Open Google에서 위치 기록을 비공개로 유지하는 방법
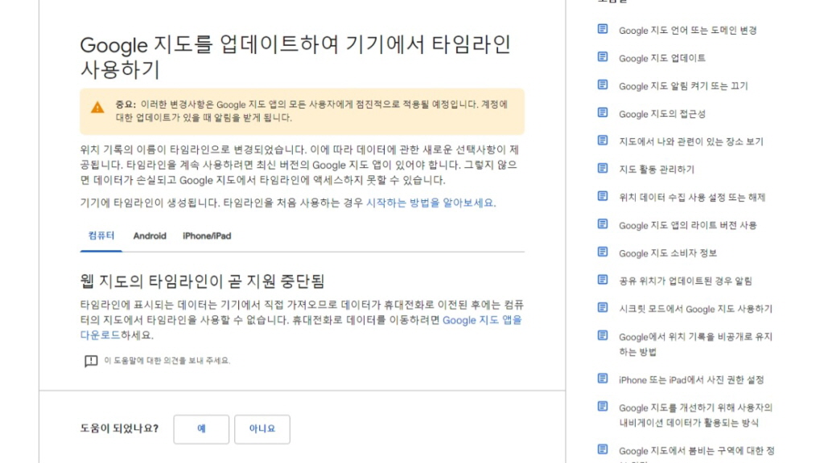 coord(695,344)
